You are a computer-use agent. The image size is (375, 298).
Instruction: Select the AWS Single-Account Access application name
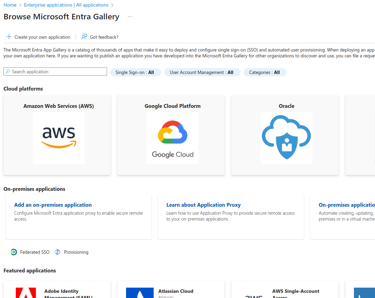click(296, 294)
